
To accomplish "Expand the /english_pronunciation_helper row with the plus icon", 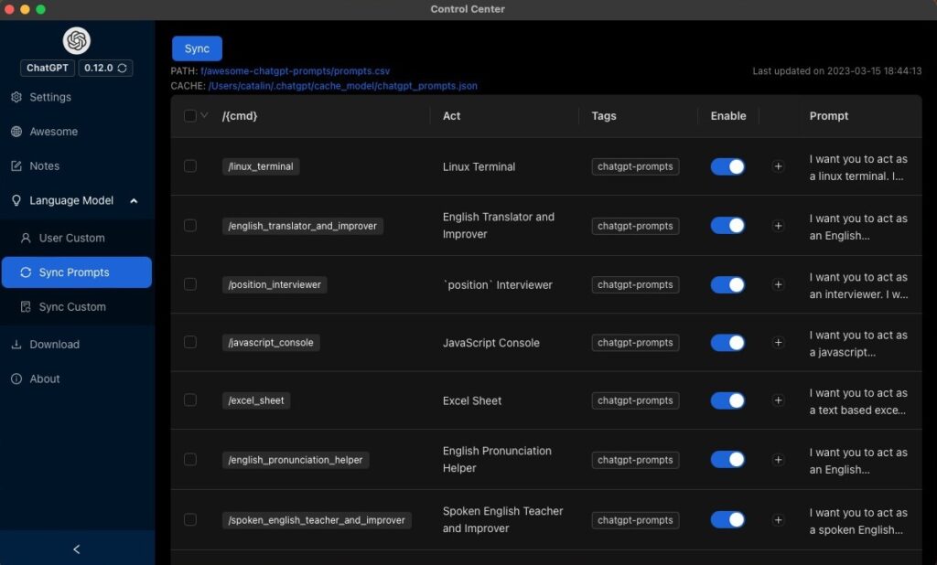I will click(x=778, y=460).
